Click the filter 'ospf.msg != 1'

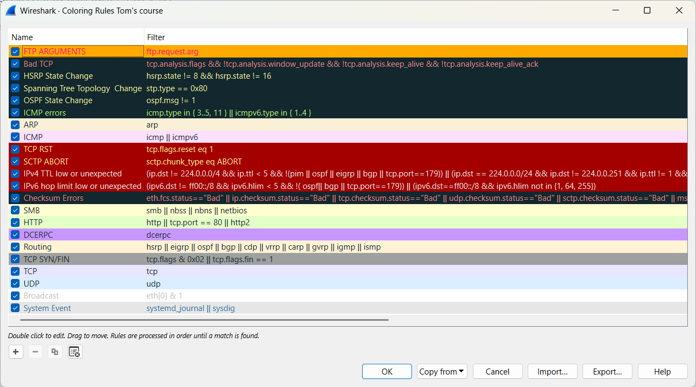click(x=171, y=100)
